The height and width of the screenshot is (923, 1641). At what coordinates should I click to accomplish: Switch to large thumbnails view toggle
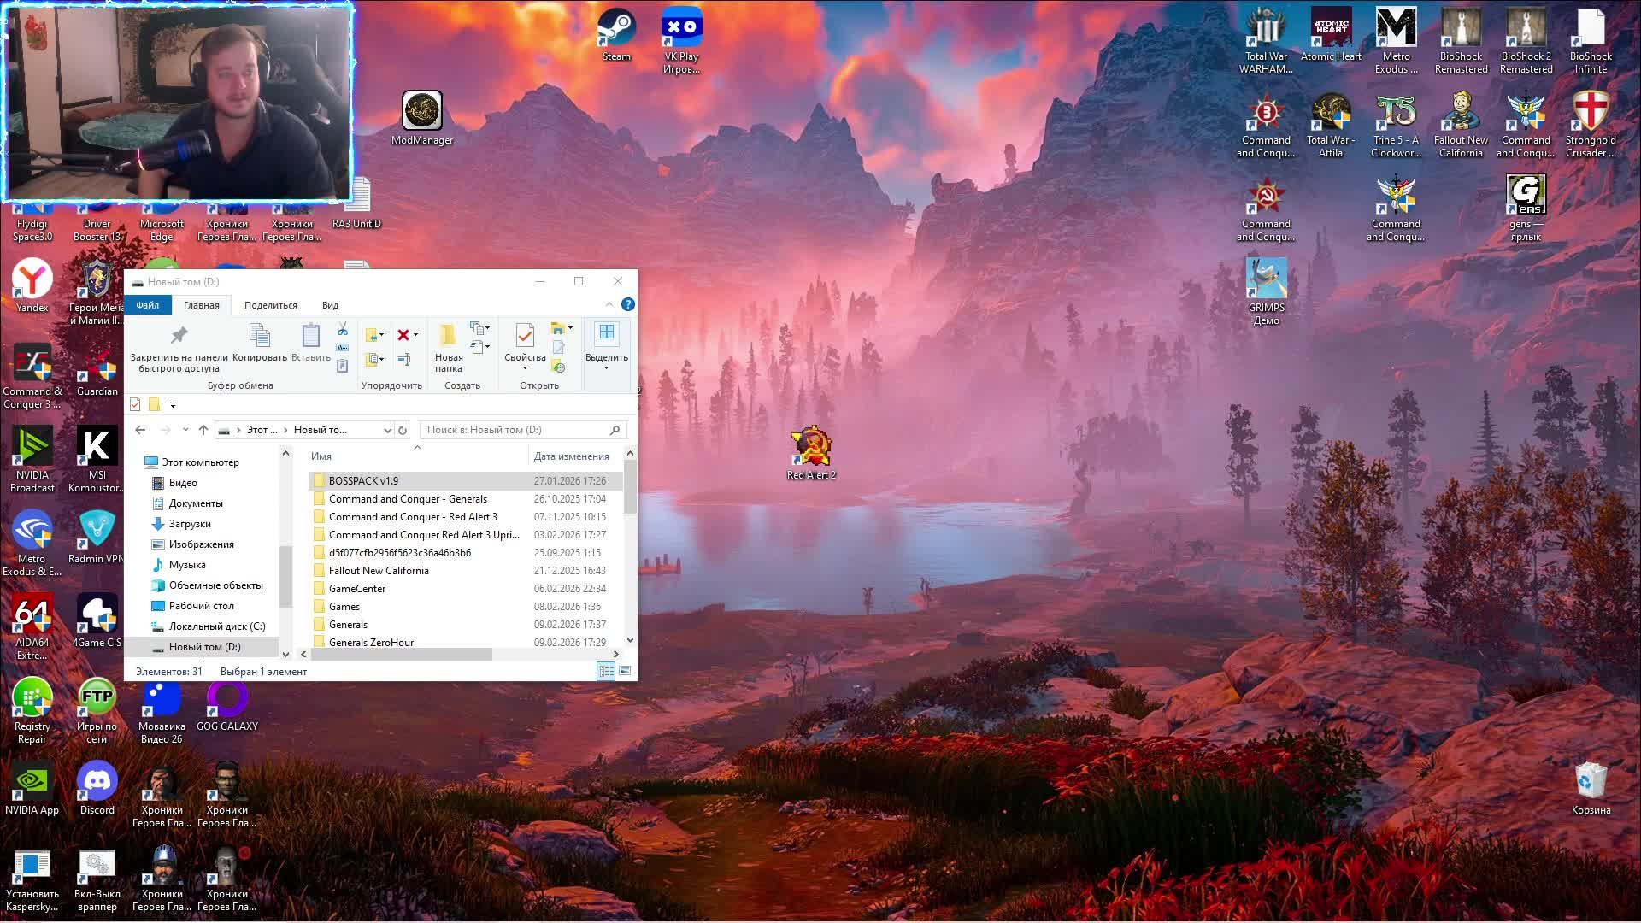pyautogui.click(x=626, y=672)
